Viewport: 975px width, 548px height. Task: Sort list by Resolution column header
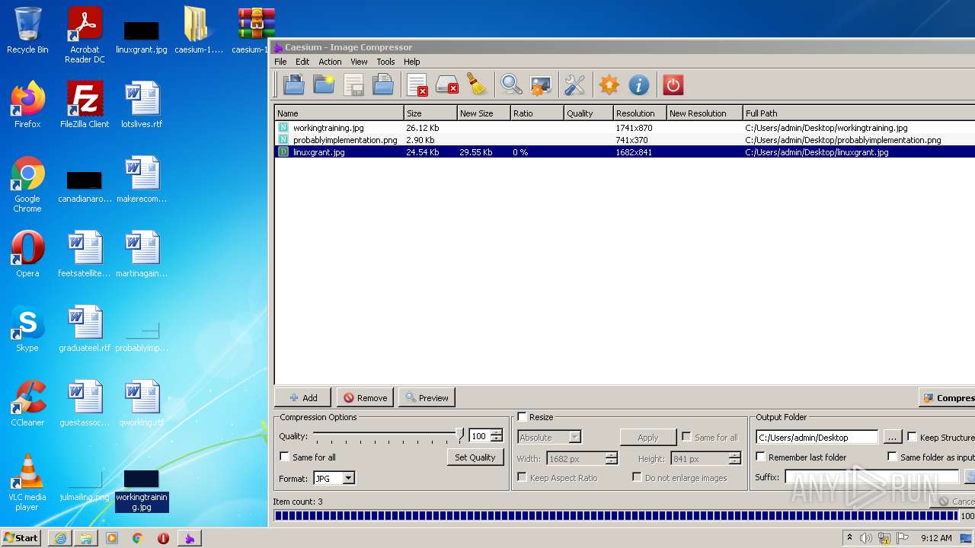[x=640, y=113]
